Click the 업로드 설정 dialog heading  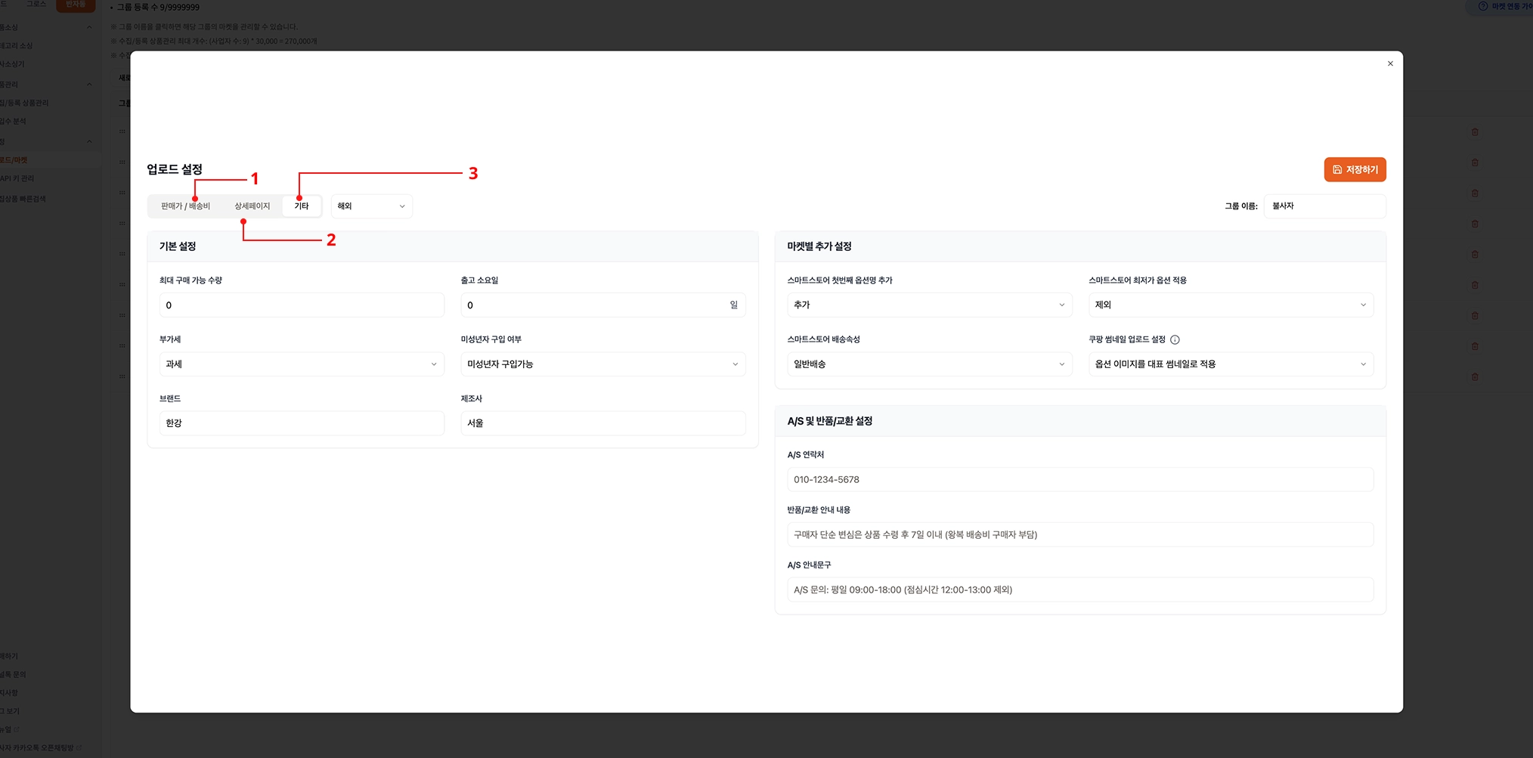point(175,169)
